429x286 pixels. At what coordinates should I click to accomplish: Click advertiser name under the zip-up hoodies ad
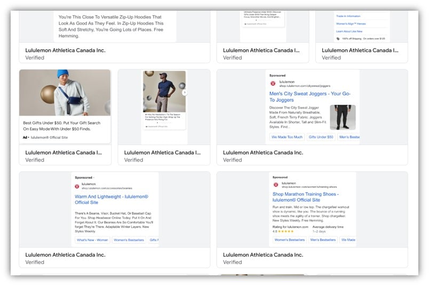pyautogui.click(x=65, y=50)
